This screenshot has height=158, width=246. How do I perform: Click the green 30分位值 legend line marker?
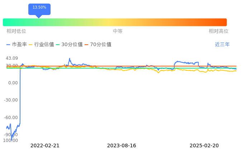[58, 45]
